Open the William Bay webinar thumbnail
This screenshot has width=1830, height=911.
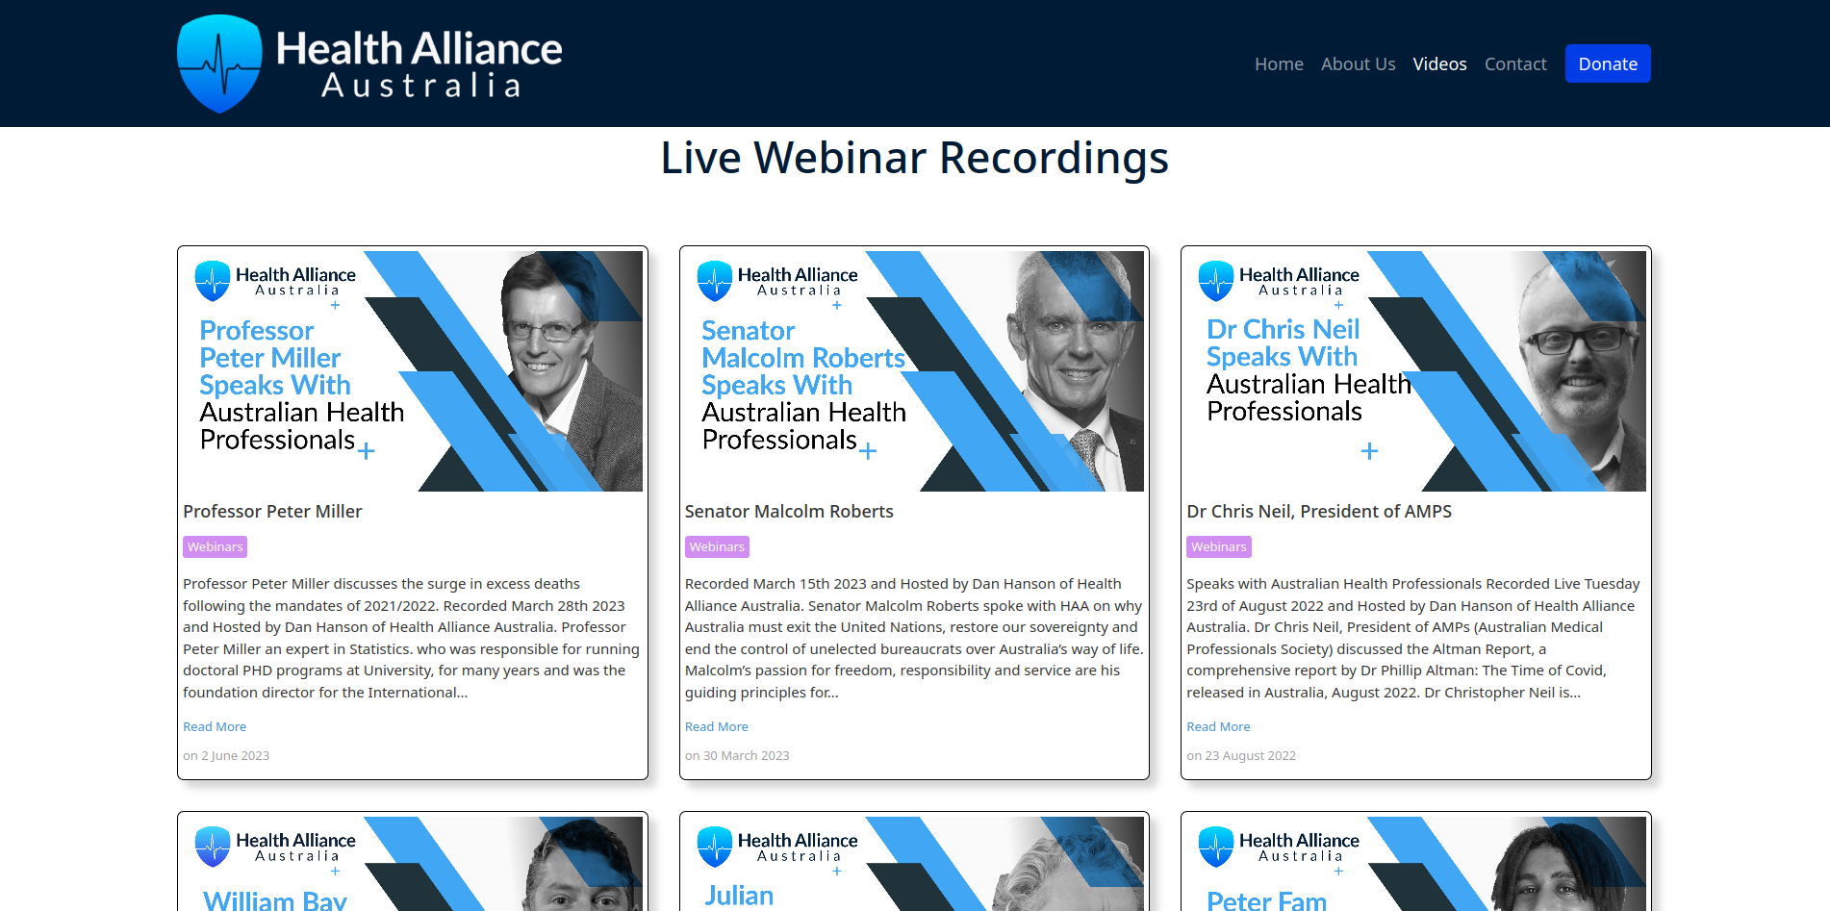point(412,864)
